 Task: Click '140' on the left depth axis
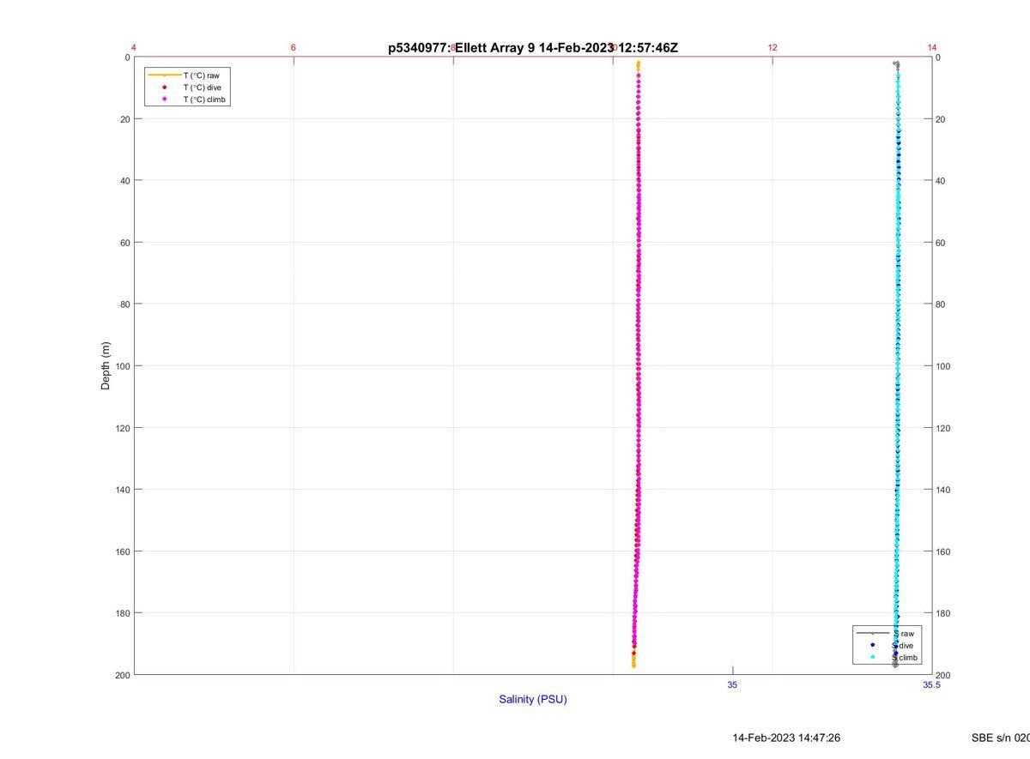click(123, 490)
